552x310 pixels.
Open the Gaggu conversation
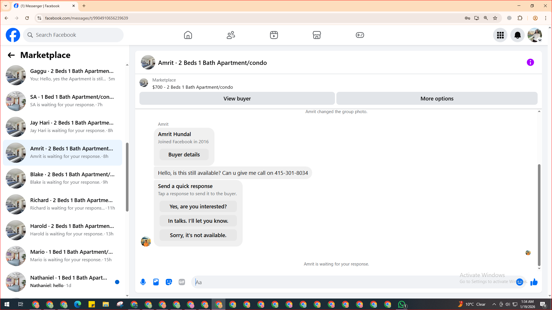[63, 75]
